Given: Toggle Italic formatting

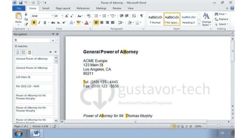Looking at the screenshot, I should coord(39,22).
